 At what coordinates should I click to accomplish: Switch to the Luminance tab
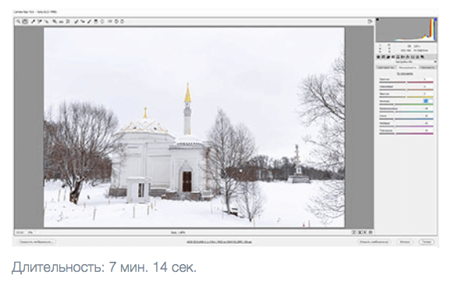point(428,68)
